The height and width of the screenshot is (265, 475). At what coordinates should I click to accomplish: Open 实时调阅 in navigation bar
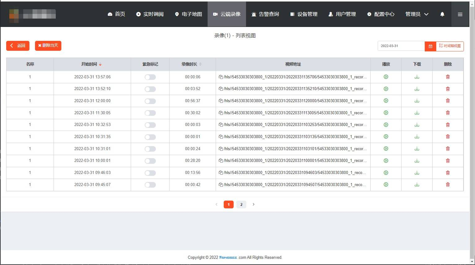[150, 14]
